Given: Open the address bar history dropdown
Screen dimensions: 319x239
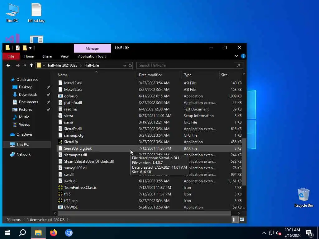Looking at the screenshot, I should click(125, 65).
